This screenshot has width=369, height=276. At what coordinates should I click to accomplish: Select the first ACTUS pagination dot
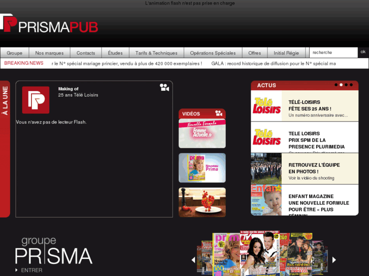coord(336,85)
